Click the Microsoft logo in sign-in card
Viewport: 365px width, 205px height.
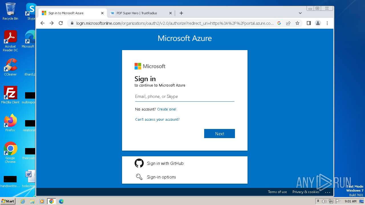click(150, 66)
